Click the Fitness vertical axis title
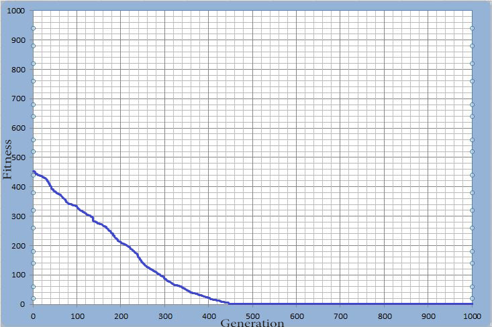 [x=8, y=158]
